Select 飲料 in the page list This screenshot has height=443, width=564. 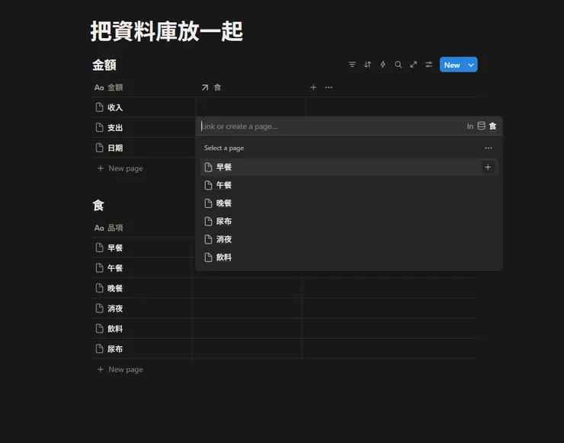[348, 257]
